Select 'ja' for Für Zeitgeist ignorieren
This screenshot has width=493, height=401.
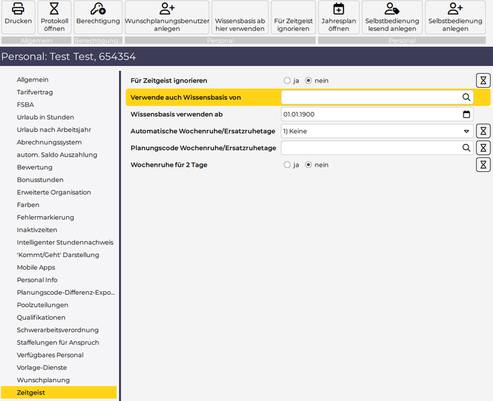(287, 81)
